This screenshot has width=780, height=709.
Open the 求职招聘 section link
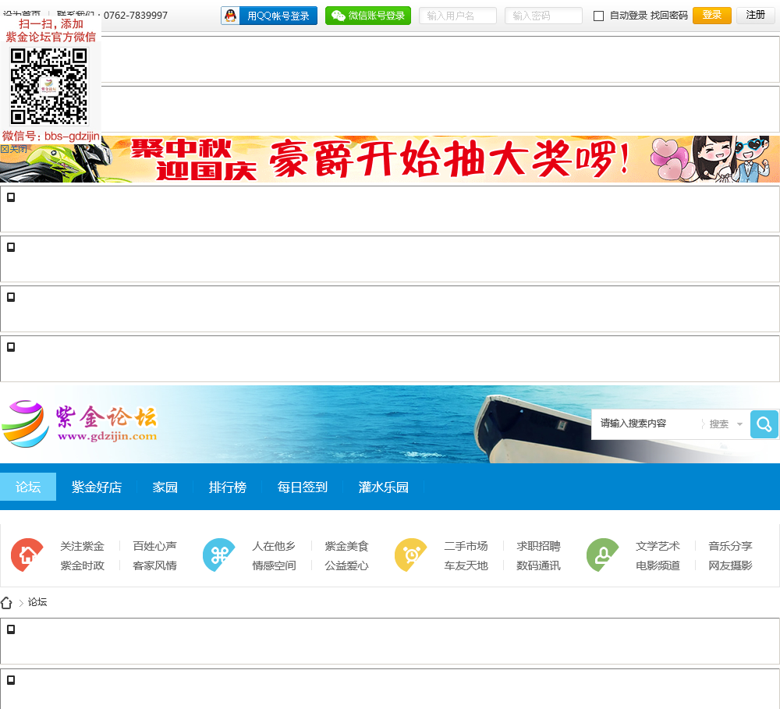coord(539,546)
